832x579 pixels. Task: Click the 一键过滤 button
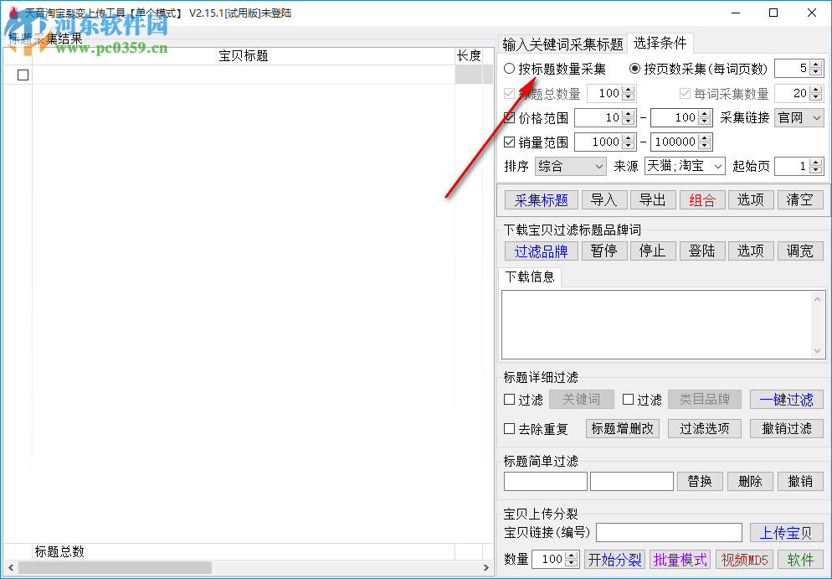pyautogui.click(x=787, y=400)
